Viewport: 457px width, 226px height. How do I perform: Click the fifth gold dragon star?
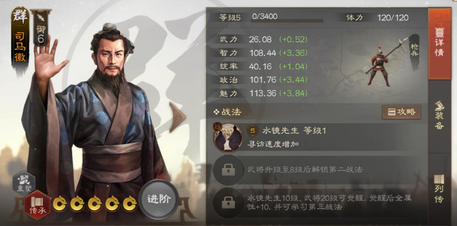(130, 204)
